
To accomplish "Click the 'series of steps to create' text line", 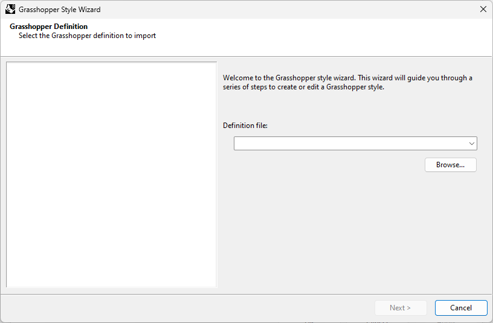I will [x=303, y=87].
